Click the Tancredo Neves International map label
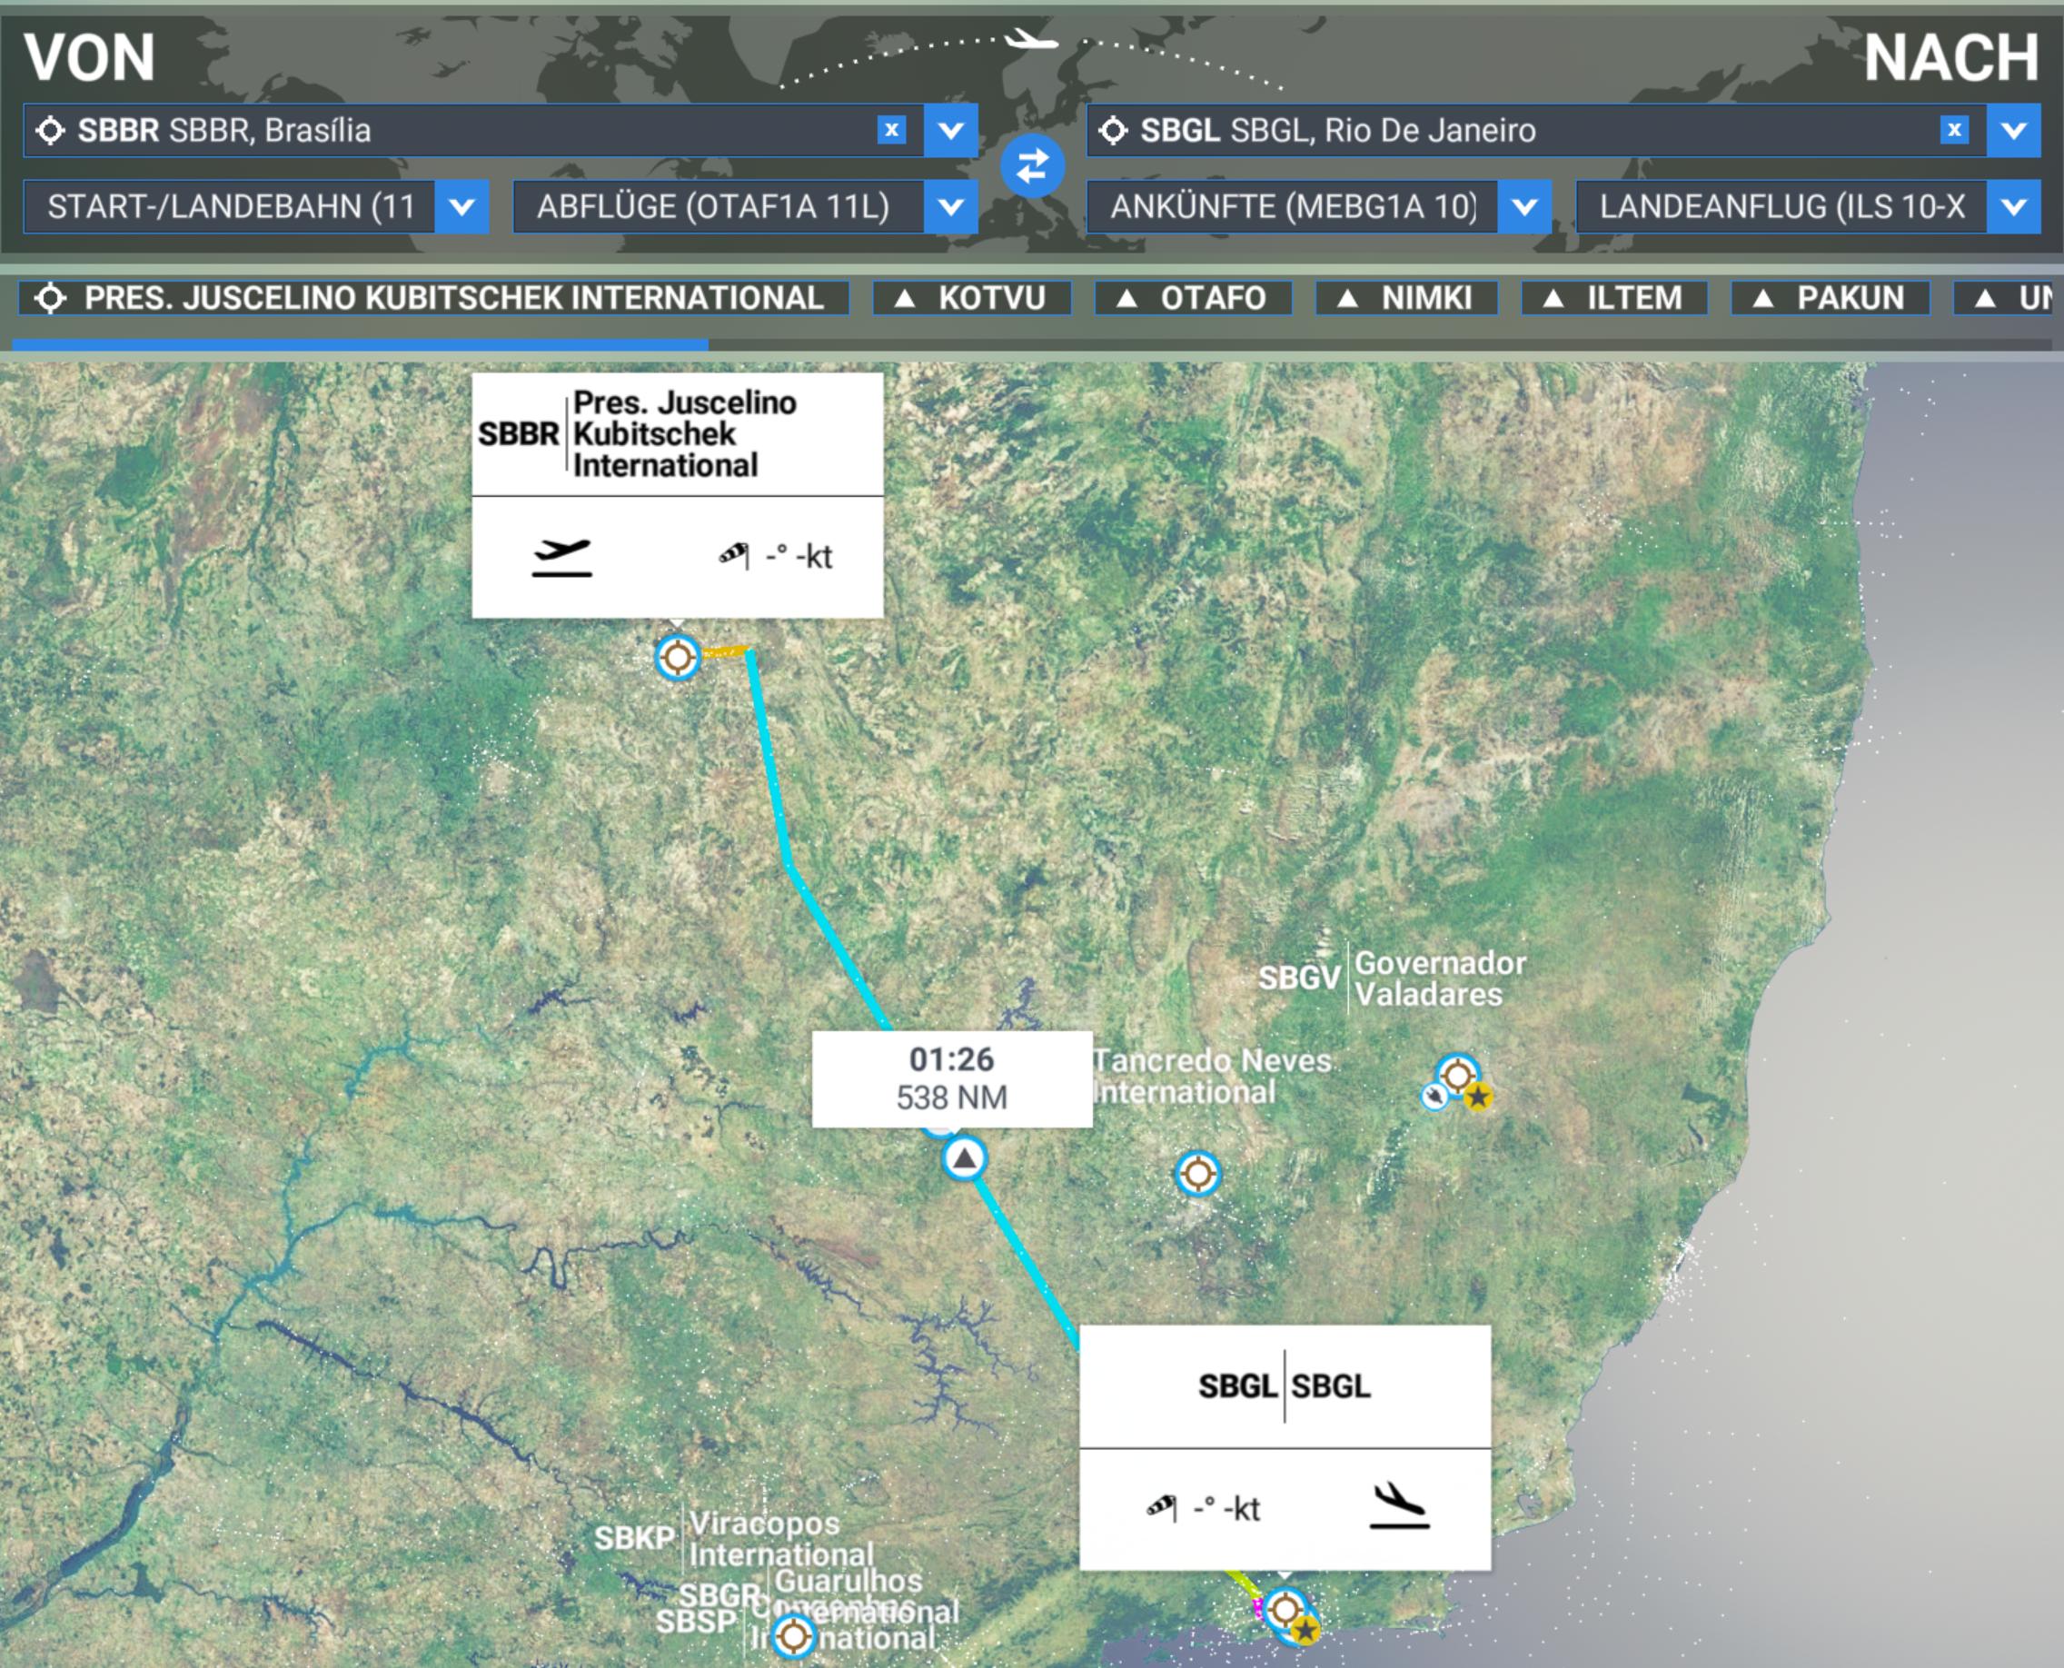The width and height of the screenshot is (2064, 1668). (x=1213, y=1077)
